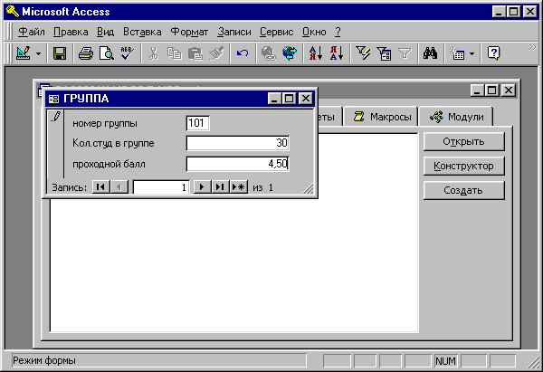Click the Microsoft Access key icon
This screenshot has height=372, width=543.
pos(13,12)
